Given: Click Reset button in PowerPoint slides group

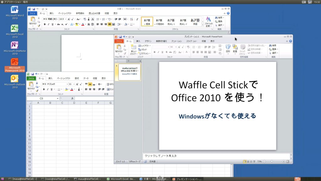Looking at the screenshot, I should click(143, 50).
